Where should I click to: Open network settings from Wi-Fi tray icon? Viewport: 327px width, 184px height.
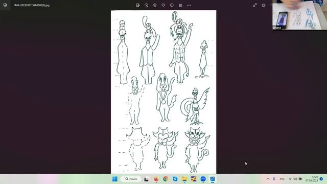(x=290, y=179)
